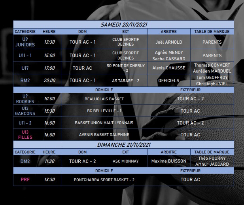Select 'TOUR AC - 1' in RM2 row

(83, 80)
